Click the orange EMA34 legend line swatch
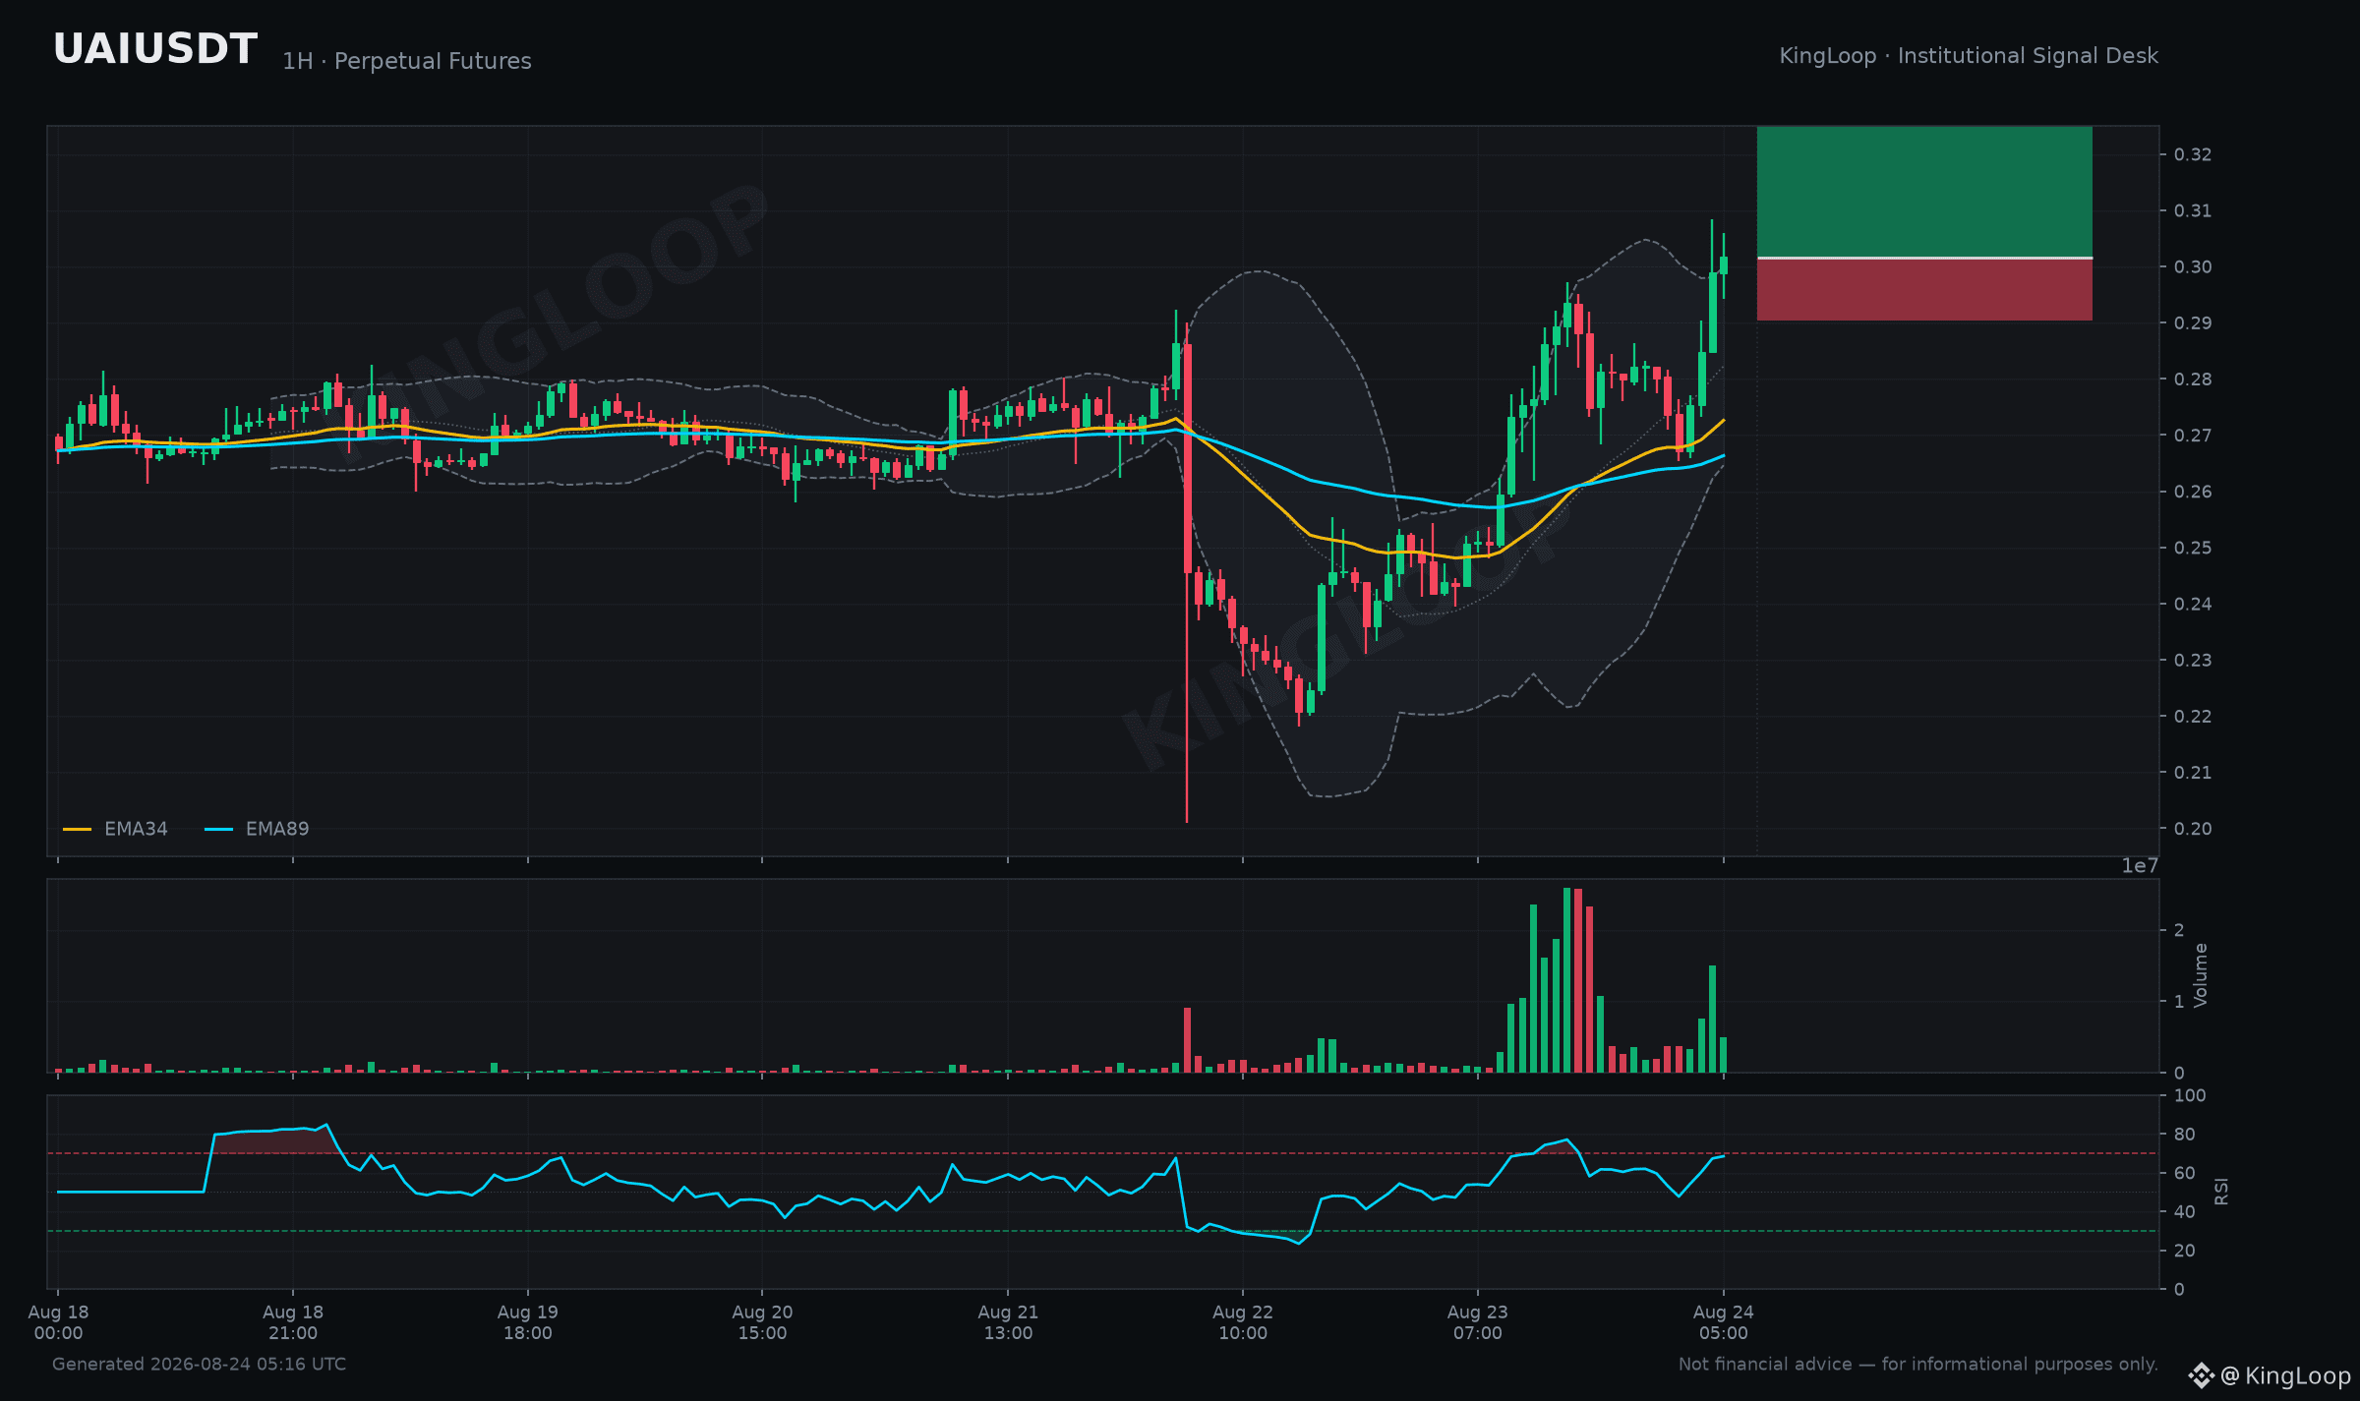 tap(77, 830)
